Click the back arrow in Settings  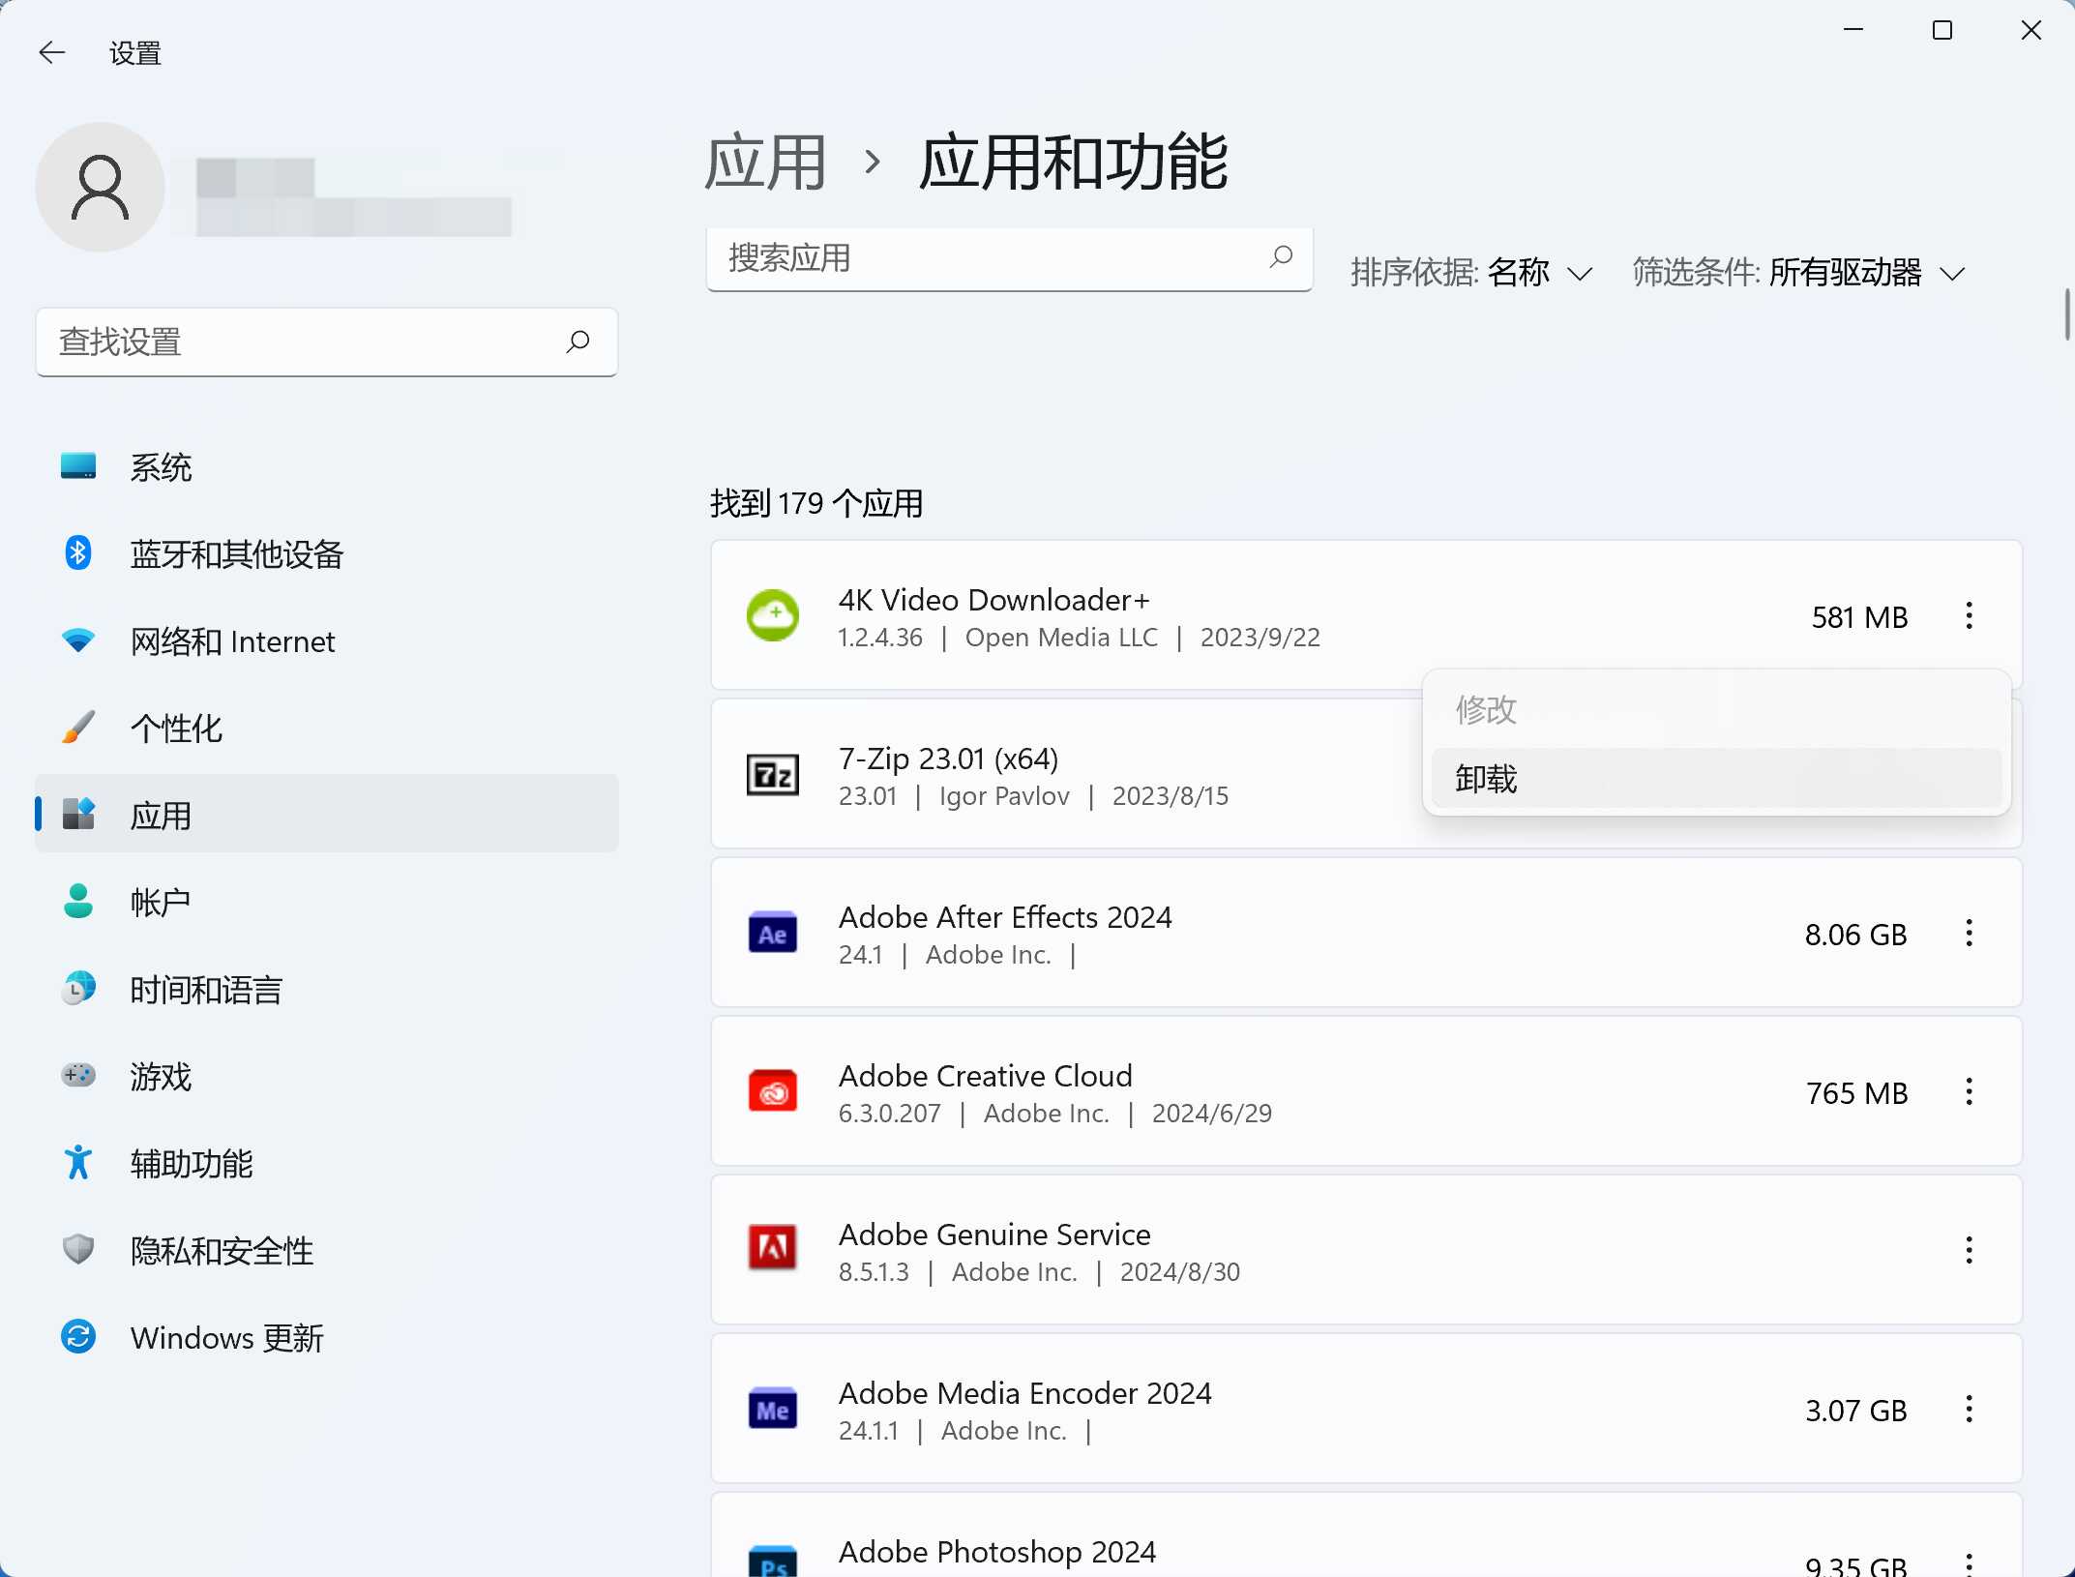pyautogui.click(x=52, y=52)
